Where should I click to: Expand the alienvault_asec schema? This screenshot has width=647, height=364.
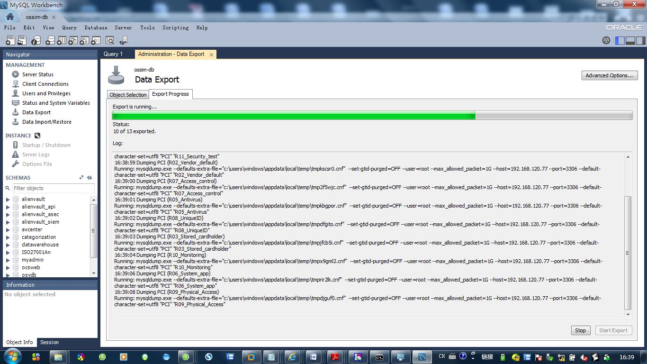point(8,215)
